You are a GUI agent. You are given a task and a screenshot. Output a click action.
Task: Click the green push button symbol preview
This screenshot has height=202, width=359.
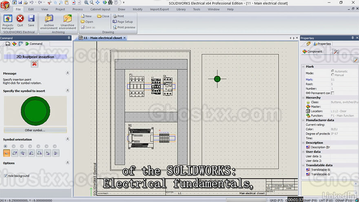point(35,111)
